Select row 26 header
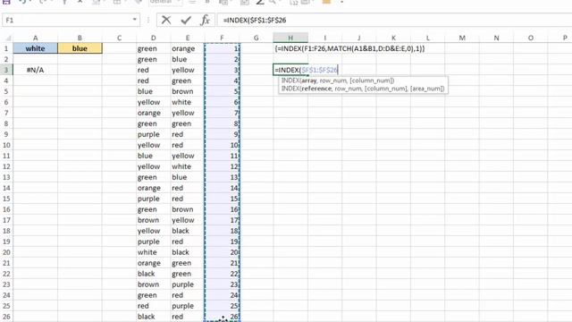 [6, 317]
